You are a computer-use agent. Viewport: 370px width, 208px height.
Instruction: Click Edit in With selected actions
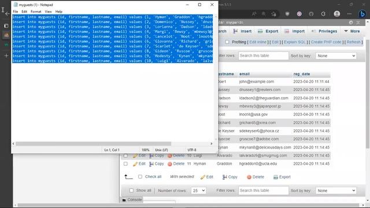[x=207, y=177]
